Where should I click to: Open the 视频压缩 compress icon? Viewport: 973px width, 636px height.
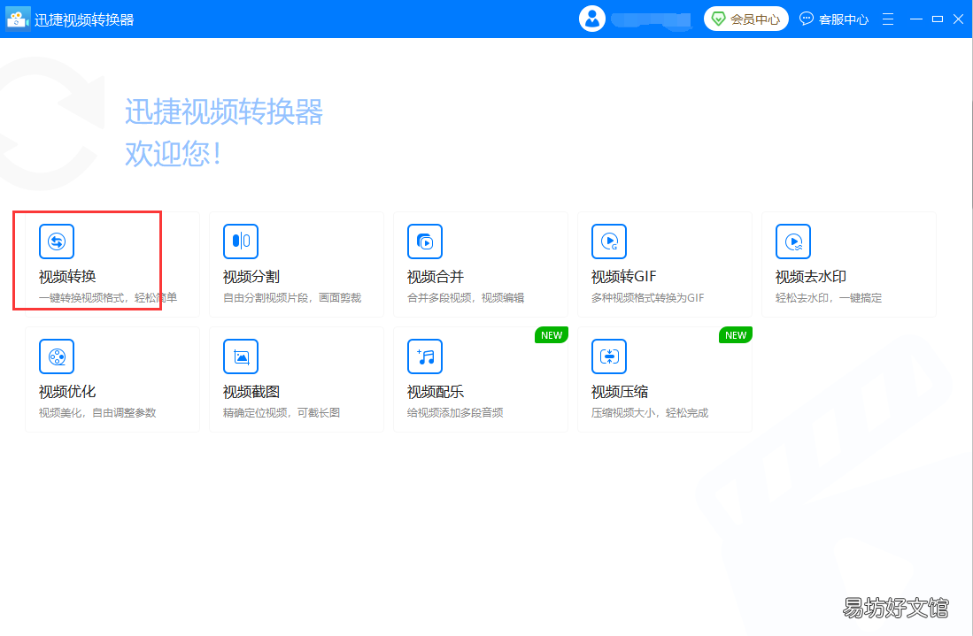coord(609,356)
